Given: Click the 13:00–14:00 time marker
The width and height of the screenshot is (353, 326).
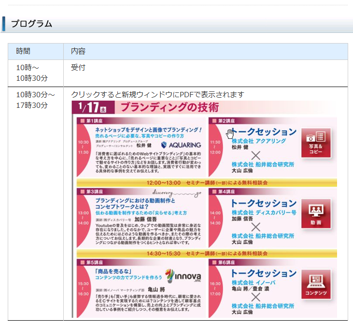Looking at the screenshot, I should 83,218.
